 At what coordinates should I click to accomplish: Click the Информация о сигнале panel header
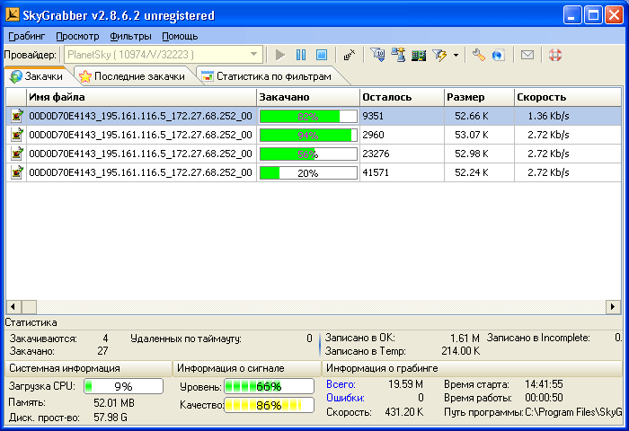point(247,368)
